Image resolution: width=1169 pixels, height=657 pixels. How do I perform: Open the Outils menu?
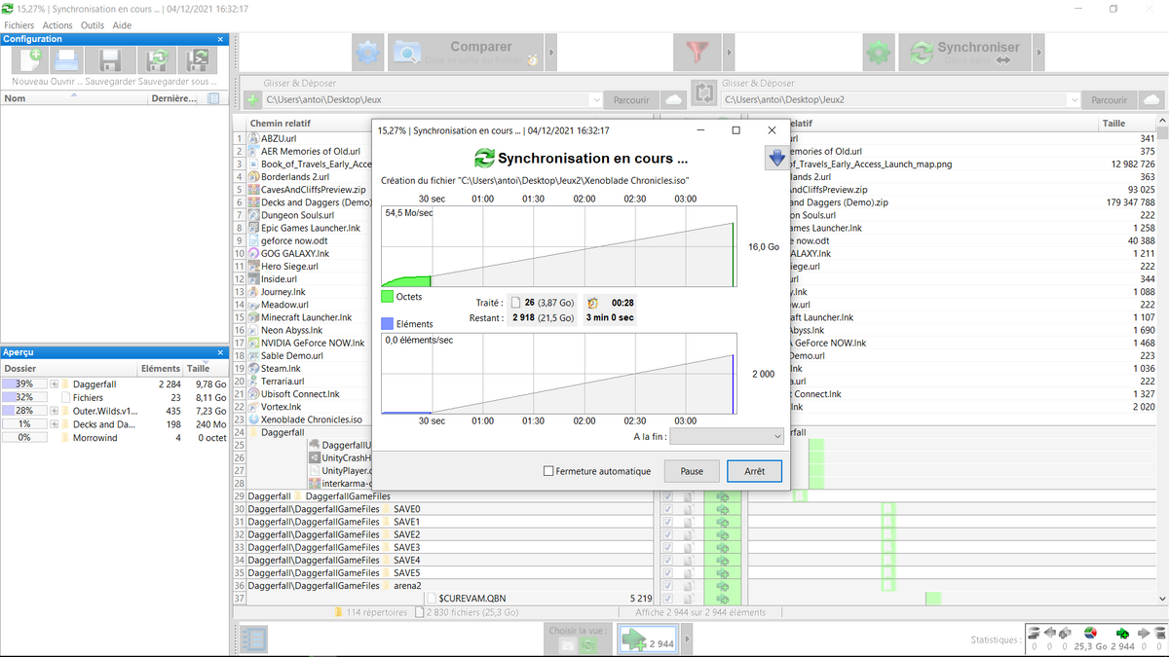(93, 25)
